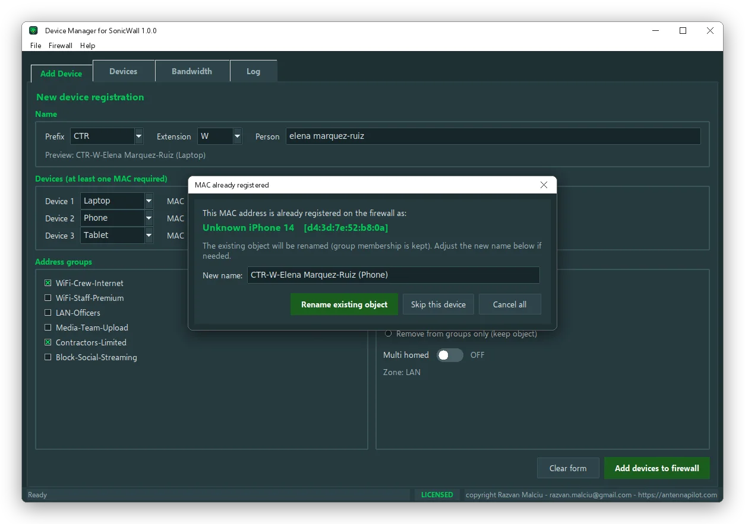745x524 pixels.
Task: Switch to the Devices tab
Action: pyautogui.click(x=124, y=71)
